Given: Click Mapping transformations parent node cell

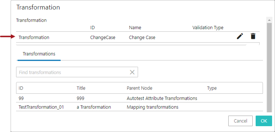Looking at the screenshot, I should [x=153, y=107].
